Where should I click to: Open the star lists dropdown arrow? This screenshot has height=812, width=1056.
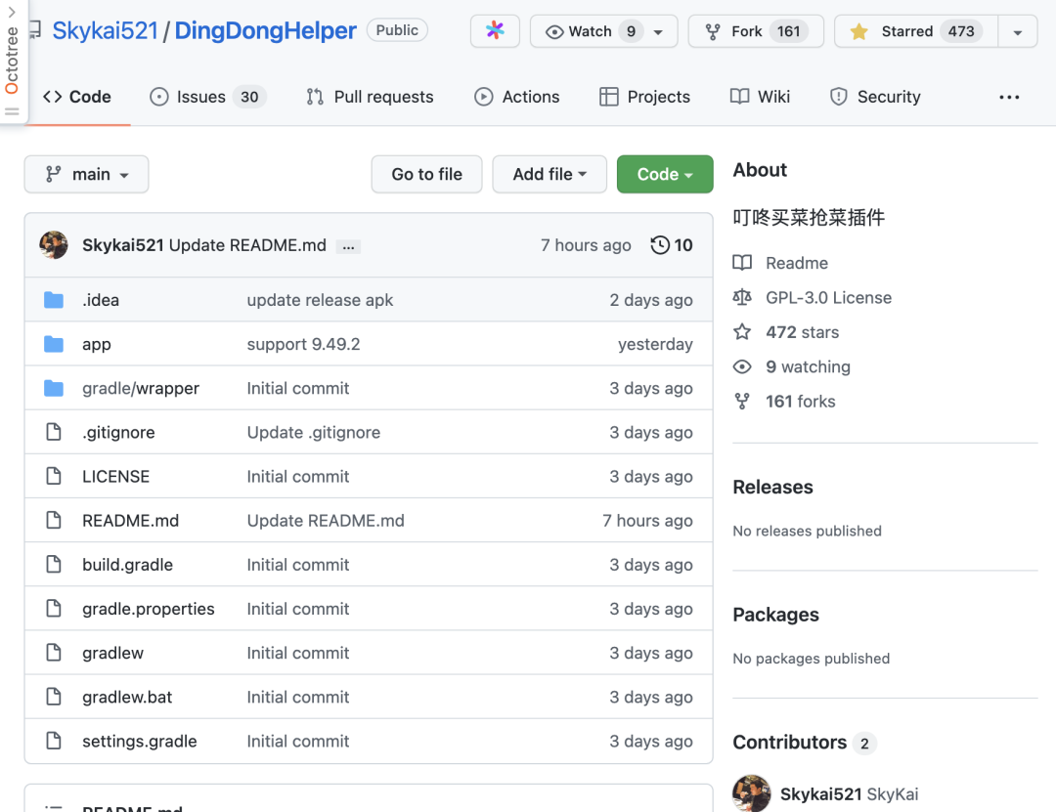(x=1018, y=31)
